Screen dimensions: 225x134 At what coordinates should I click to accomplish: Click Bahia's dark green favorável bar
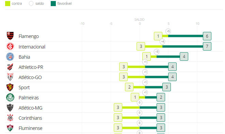[168, 57]
